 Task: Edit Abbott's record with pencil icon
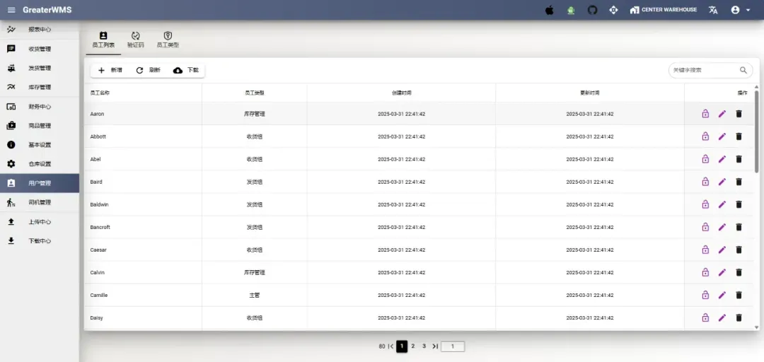tap(722, 136)
